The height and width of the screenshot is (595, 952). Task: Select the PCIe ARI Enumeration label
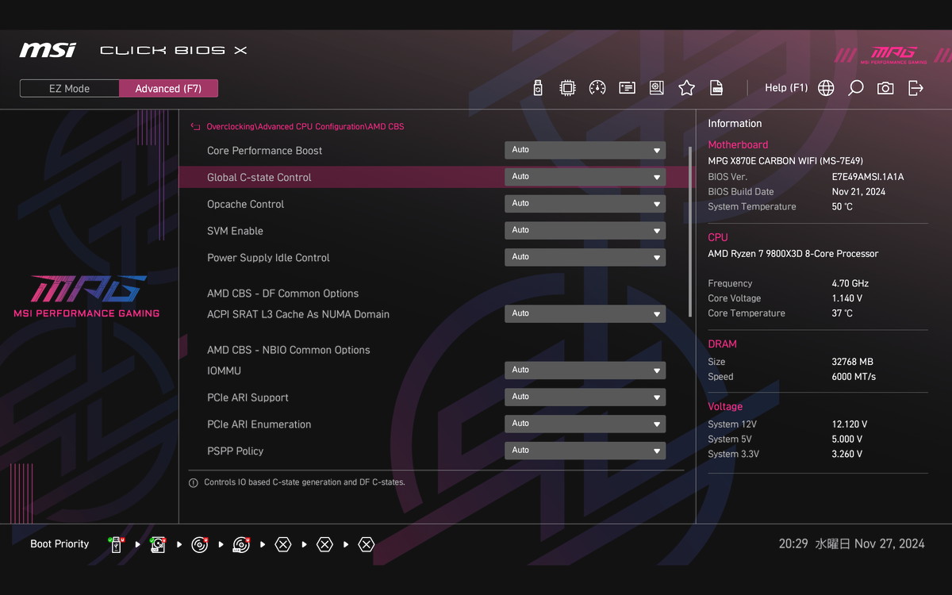coord(259,424)
